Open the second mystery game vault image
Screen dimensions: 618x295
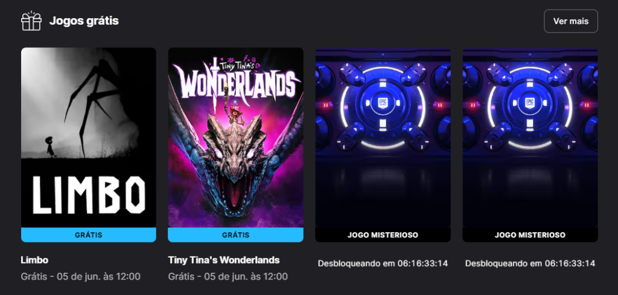pos(530,138)
